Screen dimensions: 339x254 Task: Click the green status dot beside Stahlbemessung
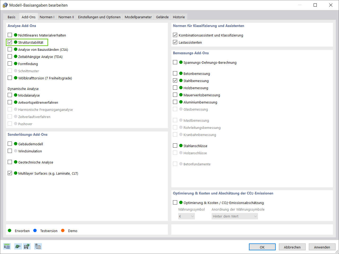coord(181,80)
